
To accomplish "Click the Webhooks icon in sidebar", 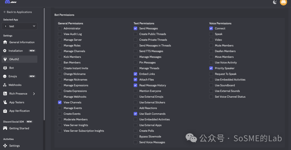I will pyautogui.click(x=5, y=85).
